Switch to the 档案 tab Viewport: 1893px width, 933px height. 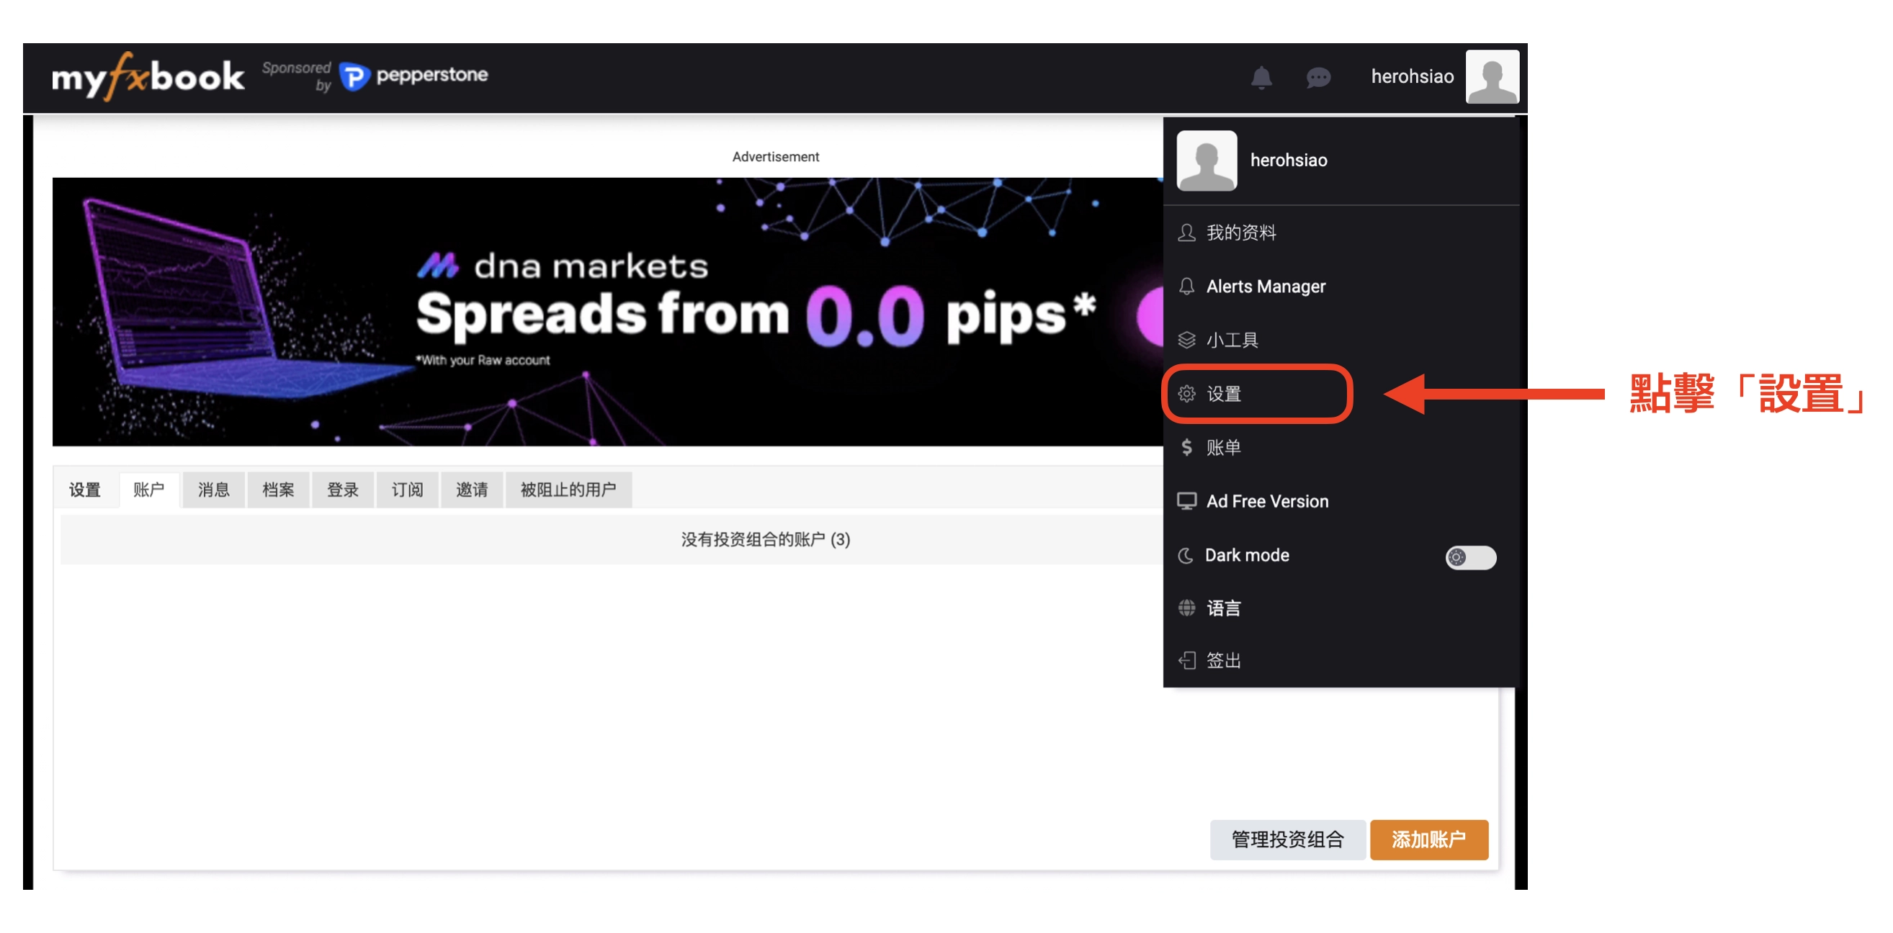tap(279, 490)
